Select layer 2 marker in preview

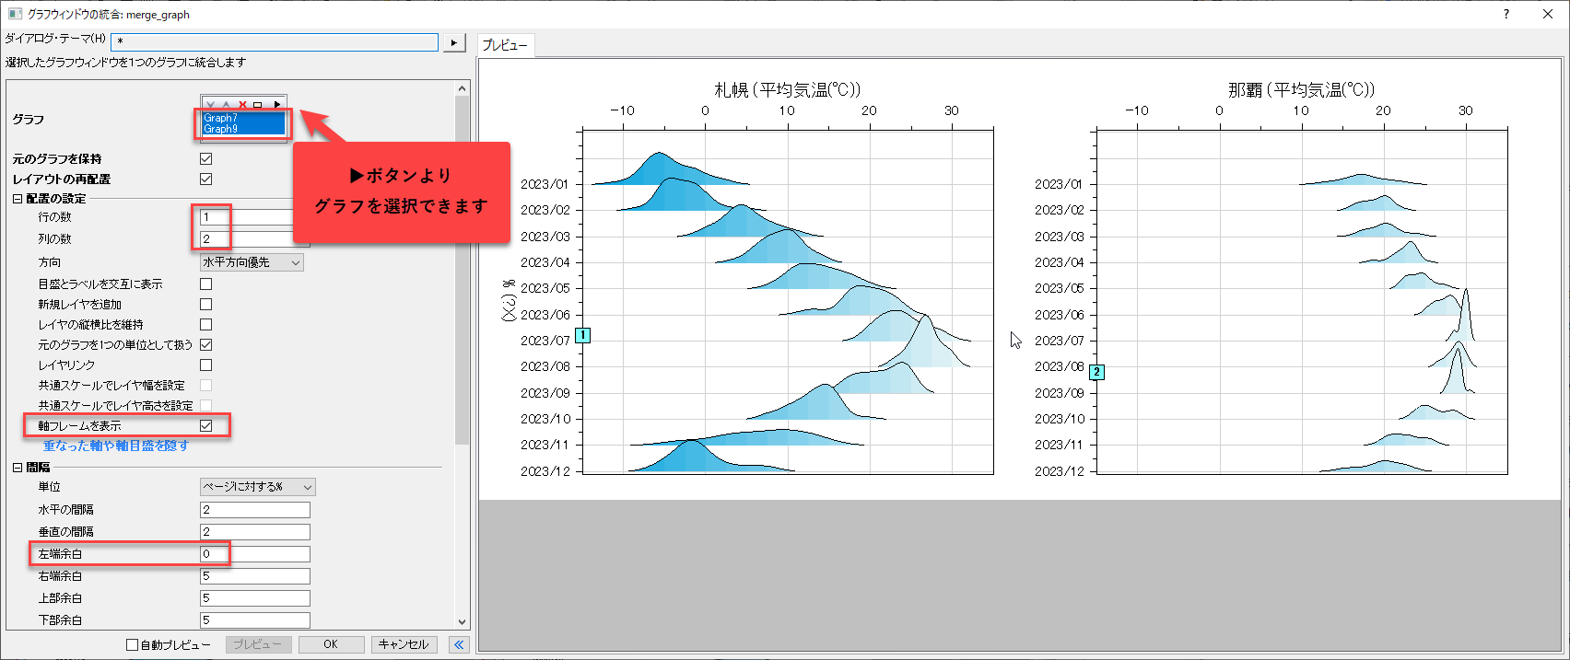[1095, 372]
